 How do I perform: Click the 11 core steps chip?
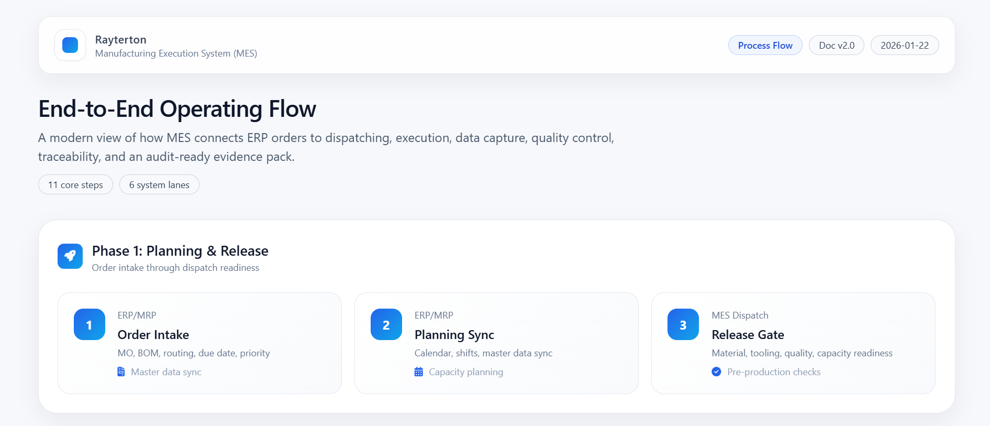click(x=75, y=185)
